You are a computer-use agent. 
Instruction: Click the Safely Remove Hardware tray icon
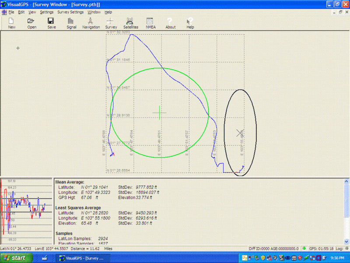click(x=257, y=258)
